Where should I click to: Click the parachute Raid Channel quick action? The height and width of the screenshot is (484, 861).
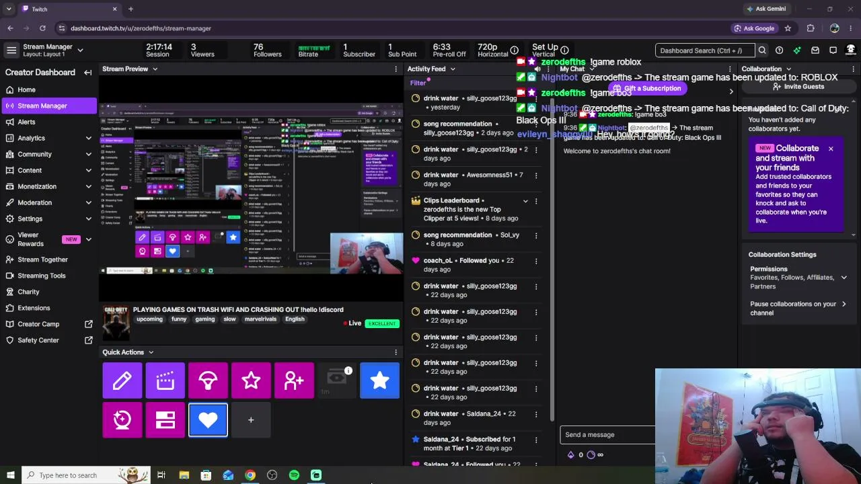(x=208, y=380)
